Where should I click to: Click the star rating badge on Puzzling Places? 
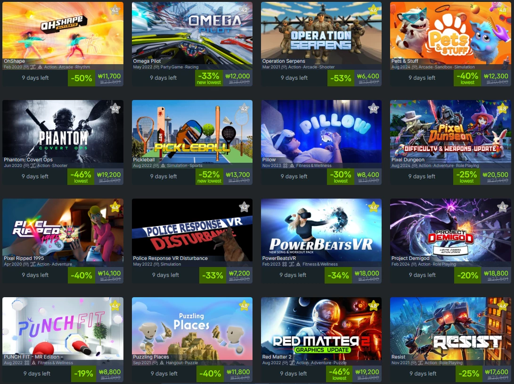[244, 306]
